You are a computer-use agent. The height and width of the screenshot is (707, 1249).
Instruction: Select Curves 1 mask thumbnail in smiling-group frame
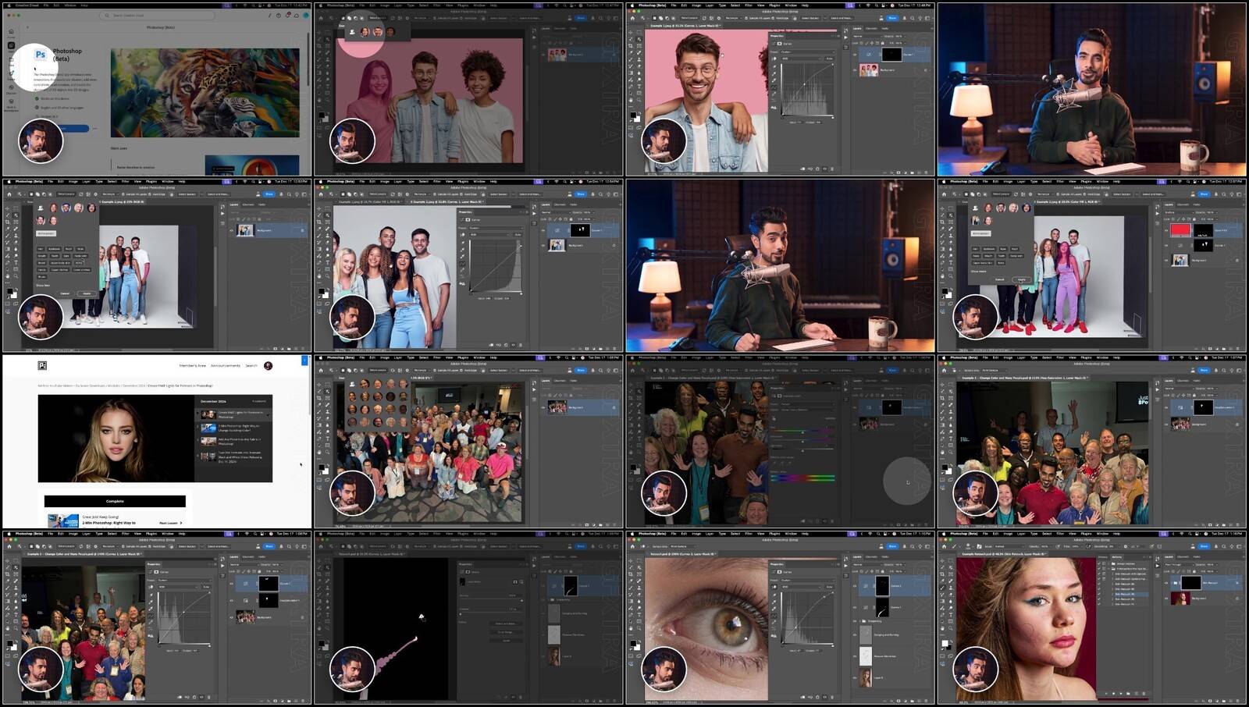[x=579, y=230]
